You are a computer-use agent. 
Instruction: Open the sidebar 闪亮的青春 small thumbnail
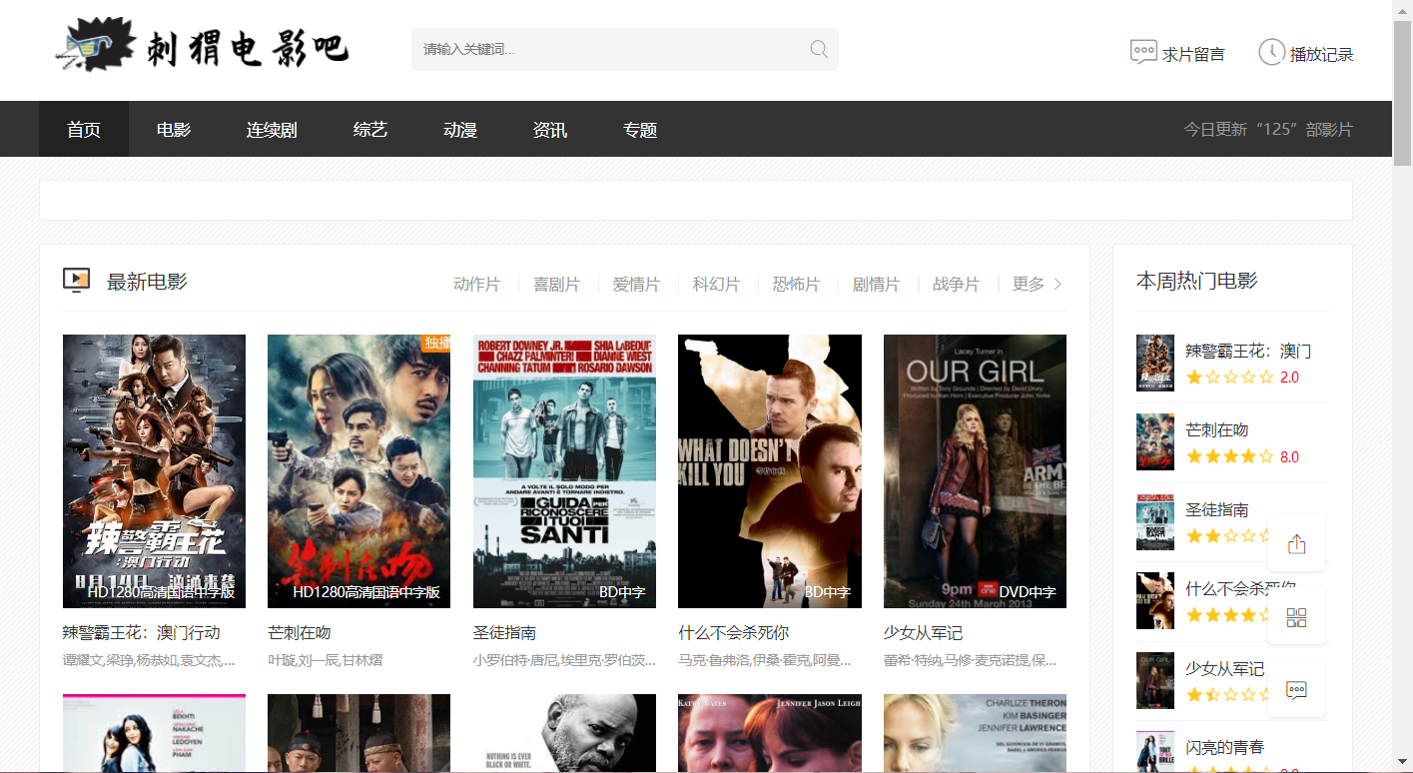tap(1155, 752)
